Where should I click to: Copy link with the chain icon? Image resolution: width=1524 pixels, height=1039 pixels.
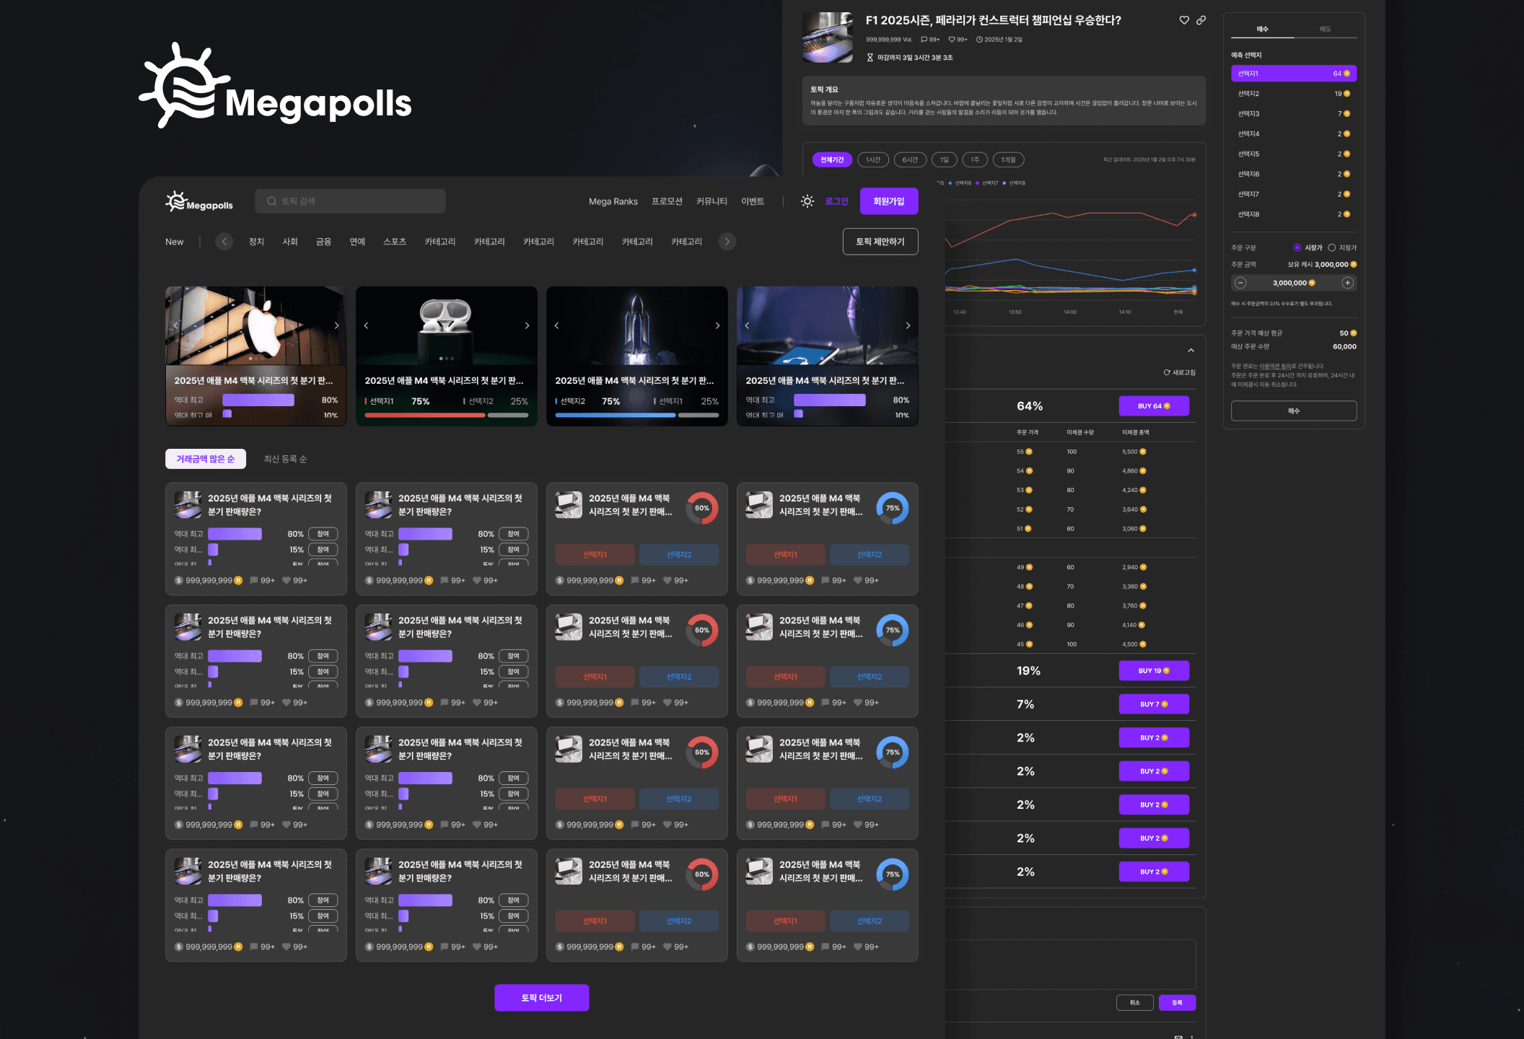[x=1201, y=20]
